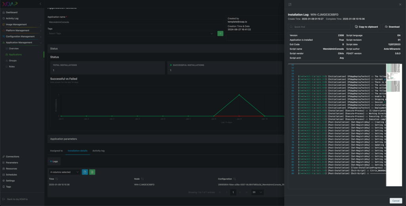Open Resources in the sidebar
The height and width of the screenshot is (206, 406).
[11, 168]
